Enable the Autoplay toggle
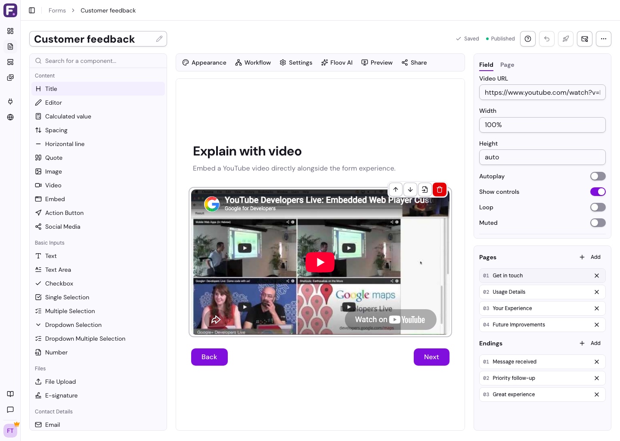Image resolution: width=620 pixels, height=441 pixels. point(598,176)
